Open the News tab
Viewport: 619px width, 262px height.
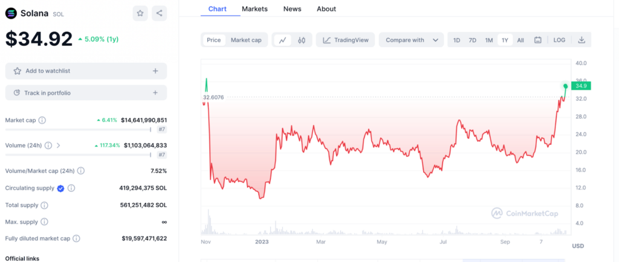(x=292, y=8)
